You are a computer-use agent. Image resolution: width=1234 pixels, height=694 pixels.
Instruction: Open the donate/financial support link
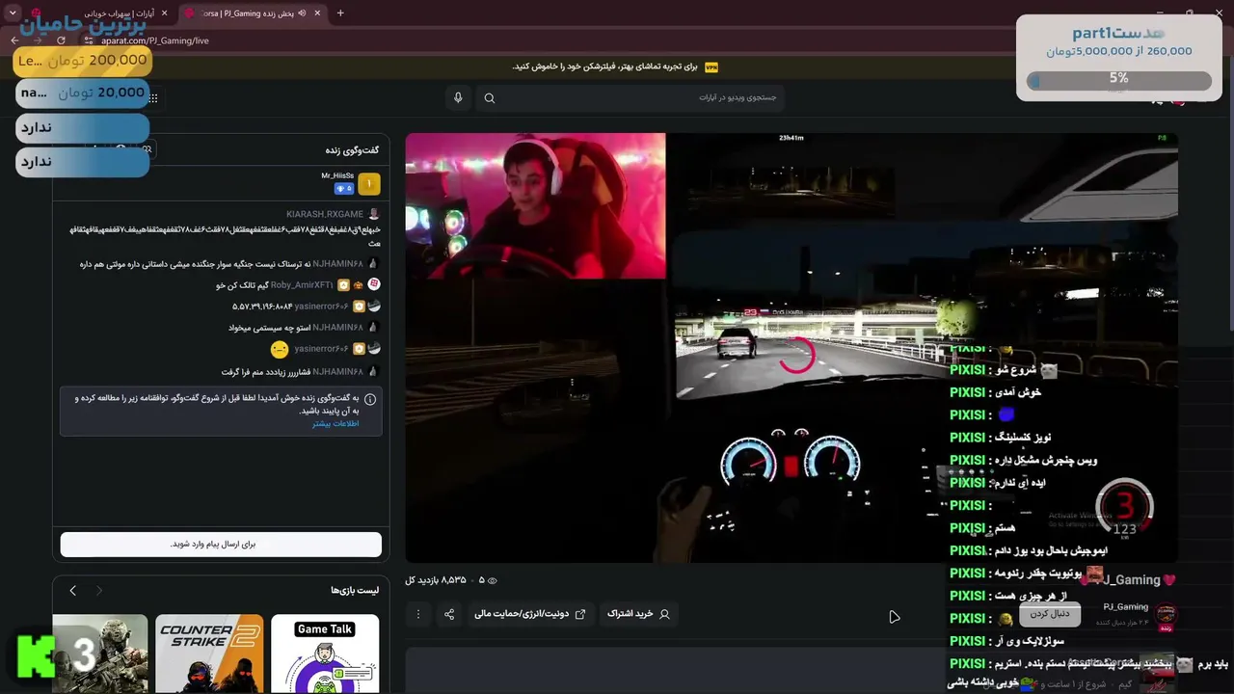(530, 614)
